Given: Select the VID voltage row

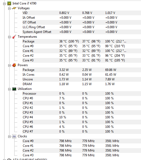Looking at the screenshot, I should 82,13.
